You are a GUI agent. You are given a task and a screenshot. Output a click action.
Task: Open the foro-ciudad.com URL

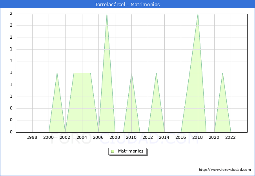[225, 170]
